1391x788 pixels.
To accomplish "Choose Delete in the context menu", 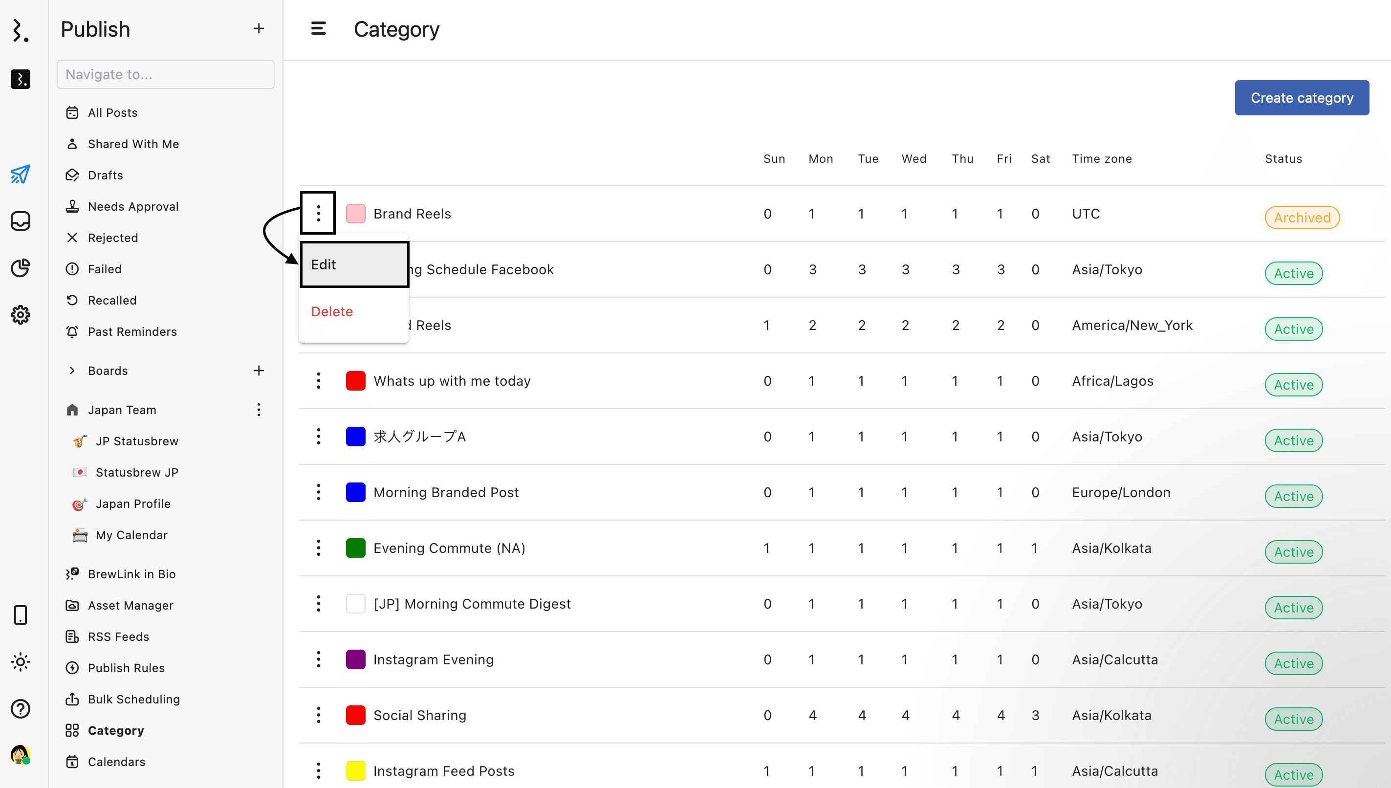I will point(332,311).
